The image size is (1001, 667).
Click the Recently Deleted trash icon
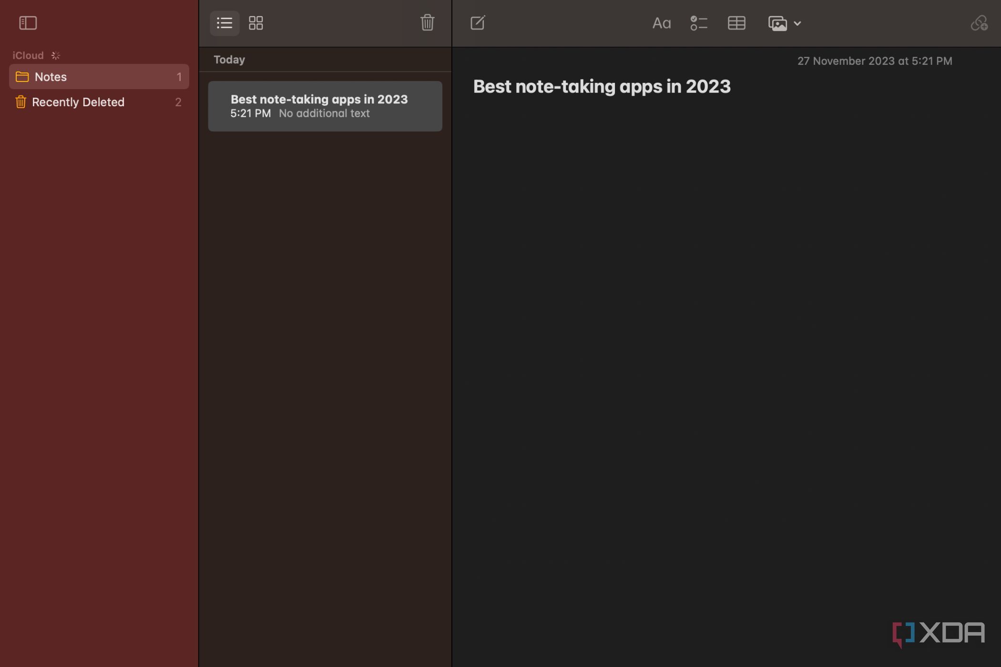click(20, 101)
